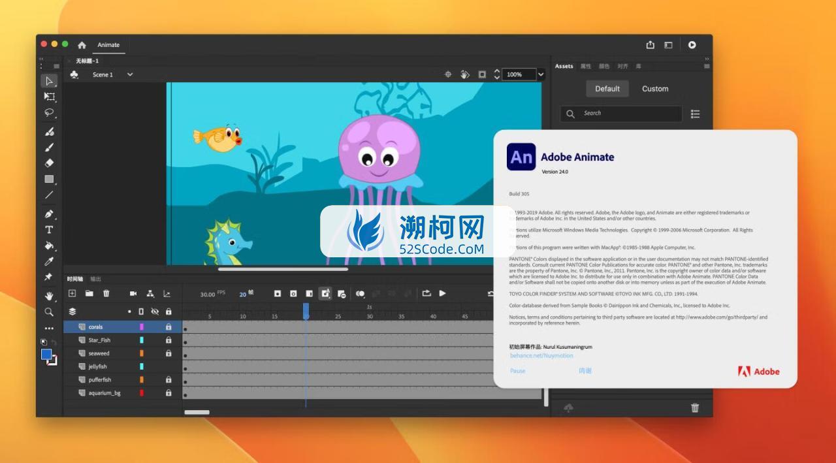Play the timeline animation
Image resolution: width=836 pixels, height=463 pixels.
click(x=443, y=293)
